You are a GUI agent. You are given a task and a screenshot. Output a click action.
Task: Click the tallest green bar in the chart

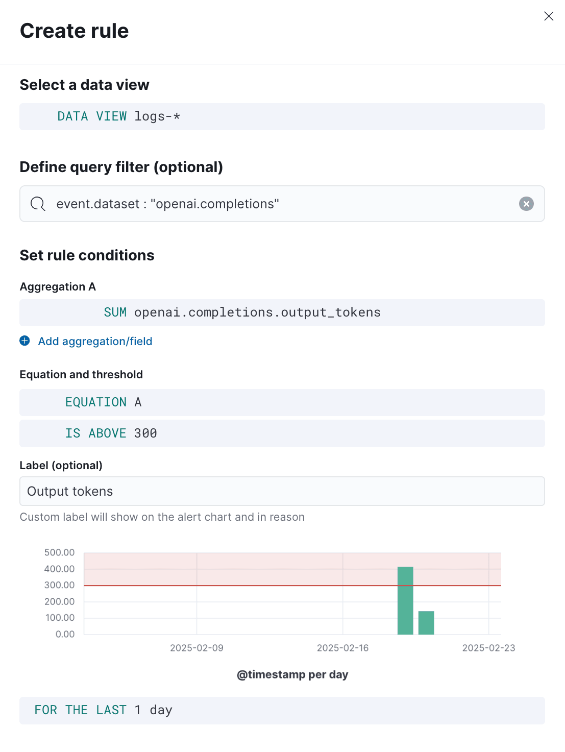406,600
